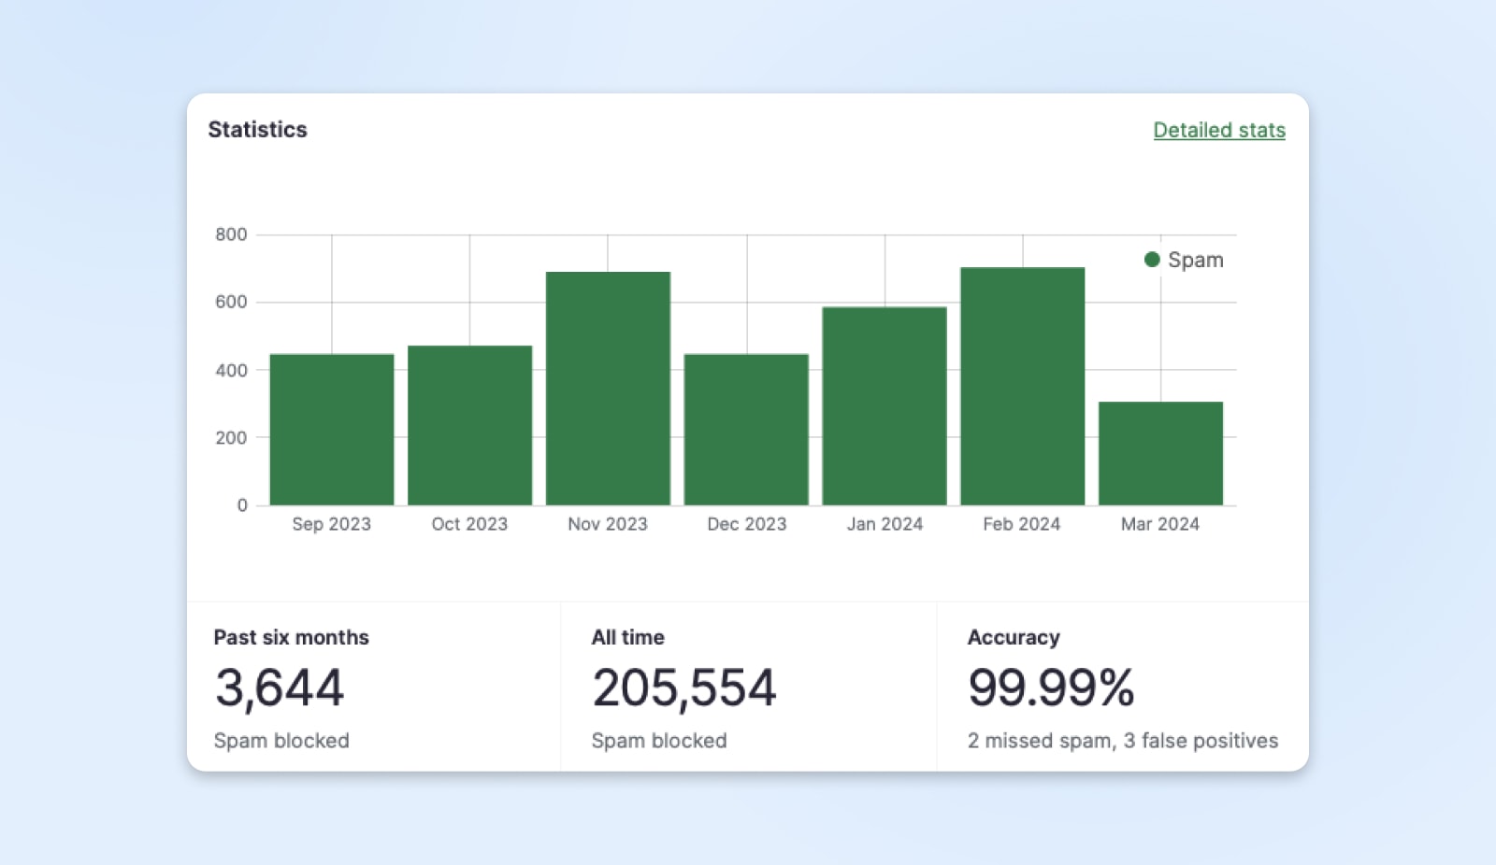Select the tallest bar, Feb 2024

tap(1022, 387)
